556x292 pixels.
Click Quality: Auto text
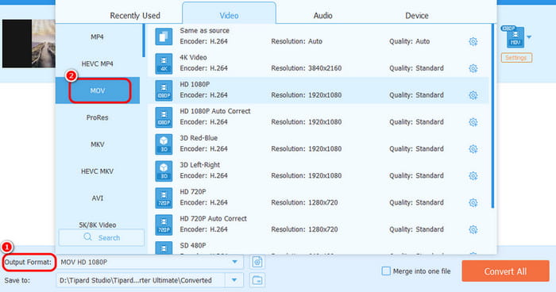[x=410, y=41]
